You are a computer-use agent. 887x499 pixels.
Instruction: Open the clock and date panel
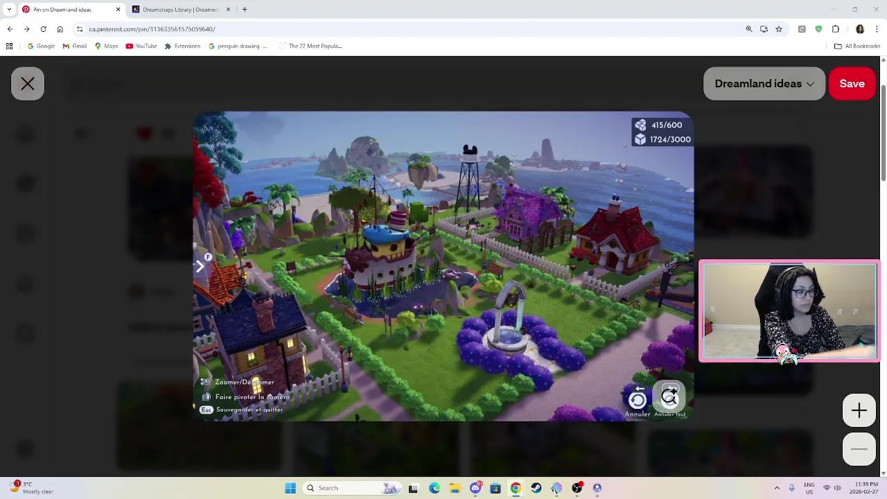(x=858, y=488)
